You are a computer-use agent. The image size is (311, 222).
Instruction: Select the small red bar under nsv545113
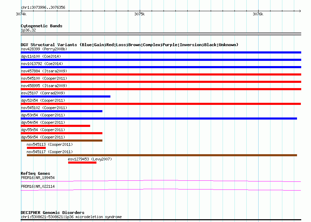36,148
